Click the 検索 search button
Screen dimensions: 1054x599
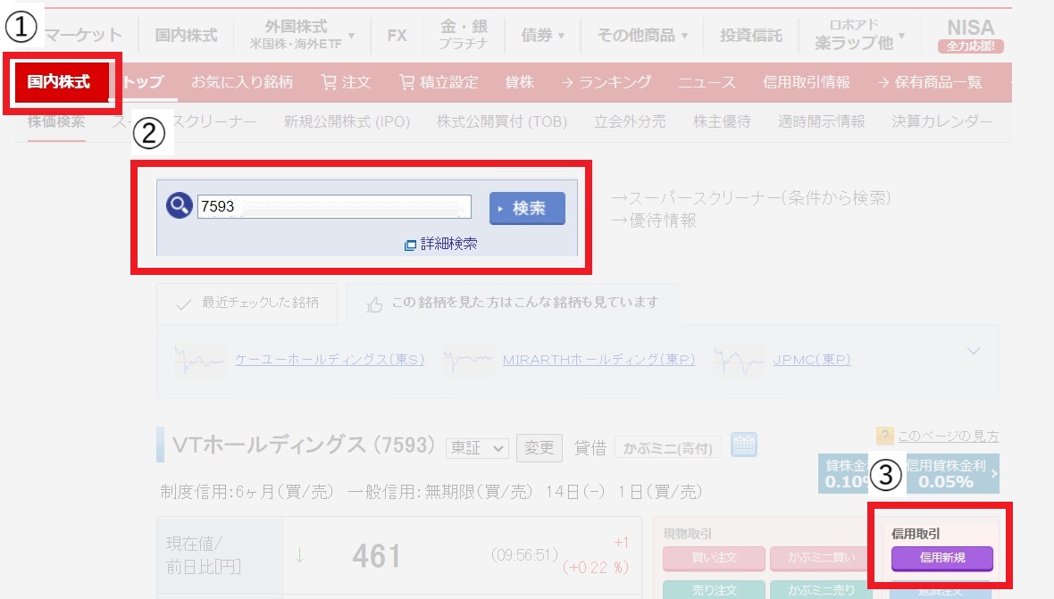coord(527,208)
